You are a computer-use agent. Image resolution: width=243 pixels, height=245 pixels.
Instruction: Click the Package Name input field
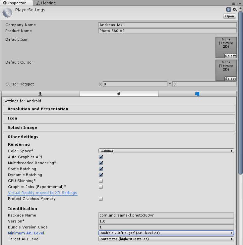tap(166, 215)
